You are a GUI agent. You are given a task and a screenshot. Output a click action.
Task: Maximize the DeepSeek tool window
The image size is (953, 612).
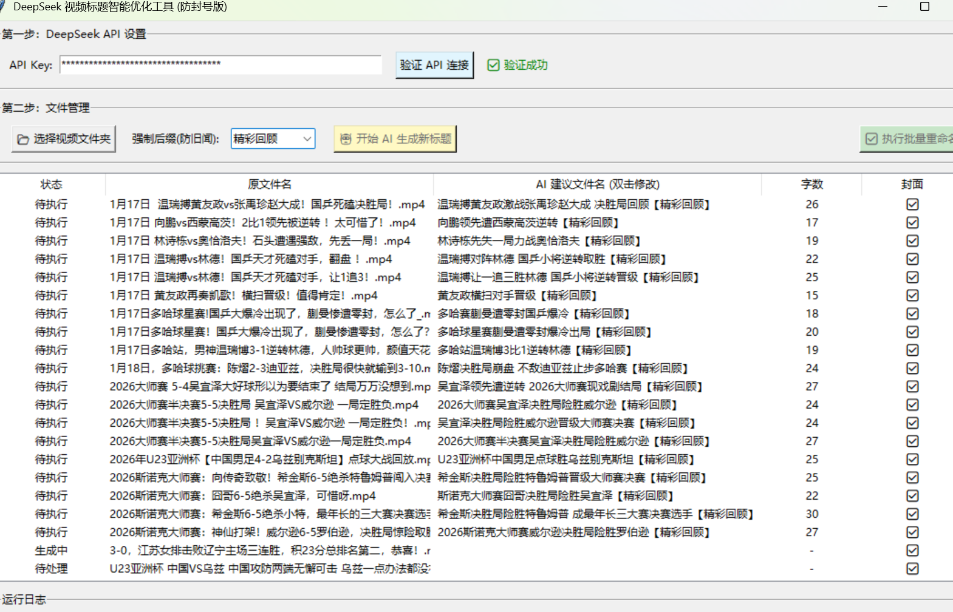(924, 7)
